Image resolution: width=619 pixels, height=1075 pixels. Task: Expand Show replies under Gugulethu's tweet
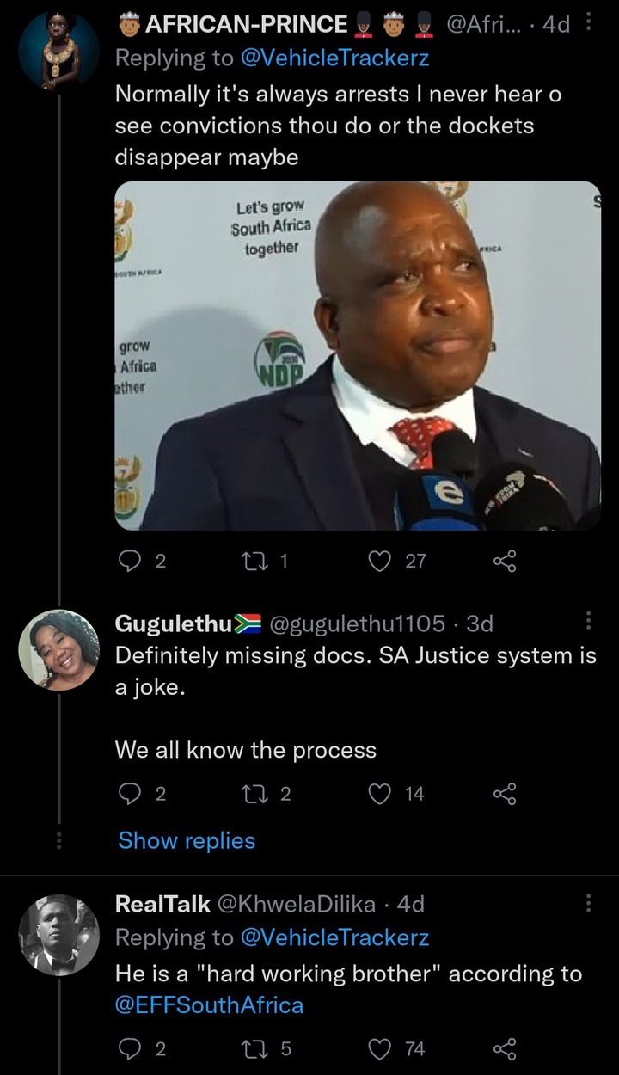coord(187,840)
